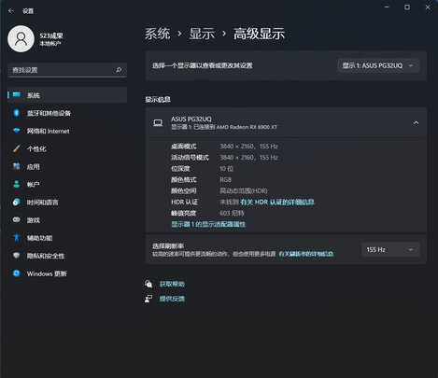
Task: Select the 桌面模式 label
Action: (x=184, y=147)
